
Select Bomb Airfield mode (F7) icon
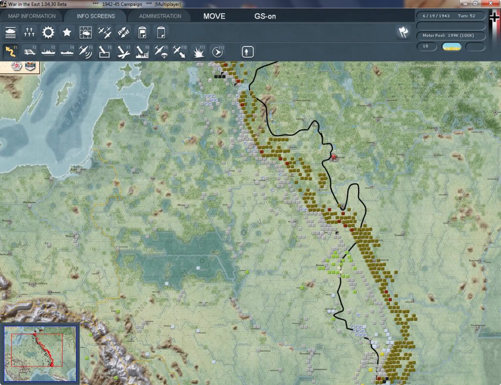pos(123,51)
